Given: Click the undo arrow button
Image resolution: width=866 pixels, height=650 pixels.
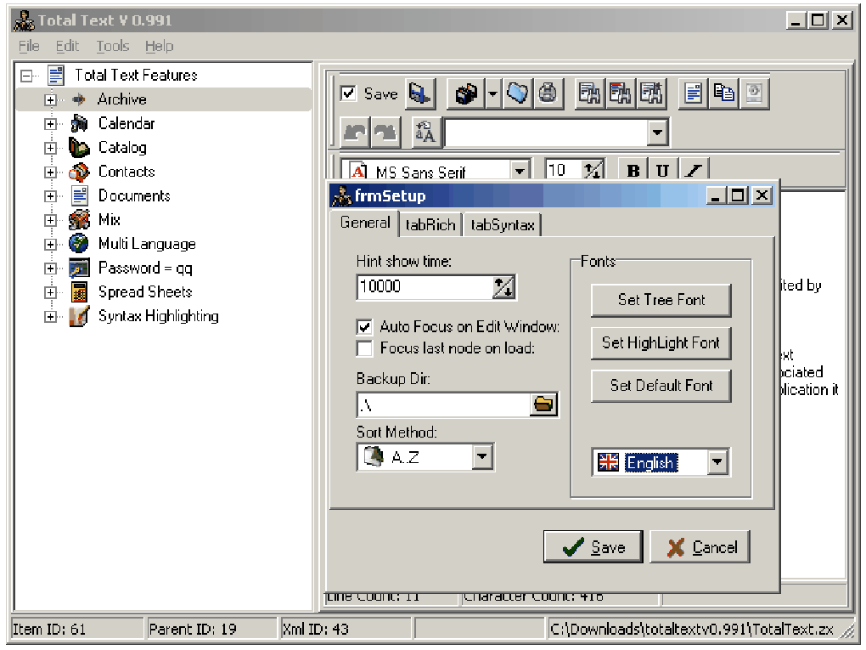Looking at the screenshot, I should [x=355, y=133].
